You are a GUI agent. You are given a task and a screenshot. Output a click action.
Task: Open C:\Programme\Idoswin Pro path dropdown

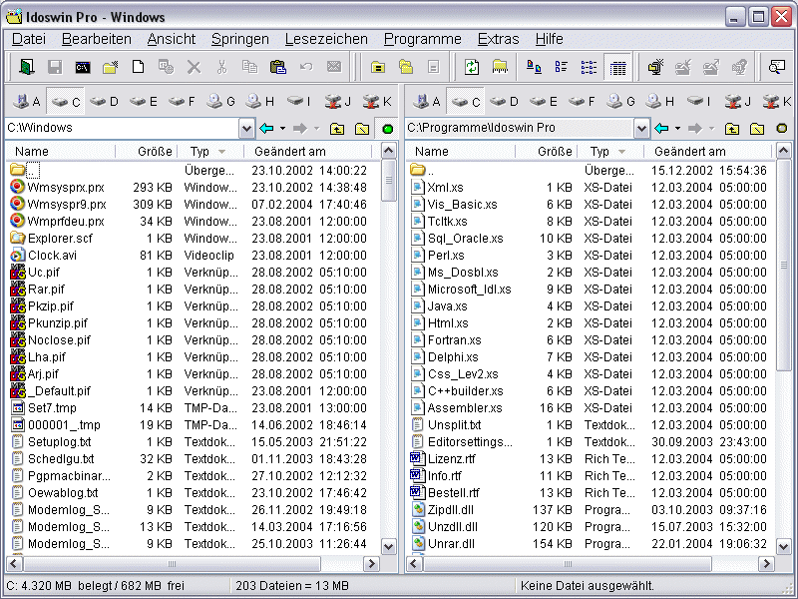[x=641, y=129]
